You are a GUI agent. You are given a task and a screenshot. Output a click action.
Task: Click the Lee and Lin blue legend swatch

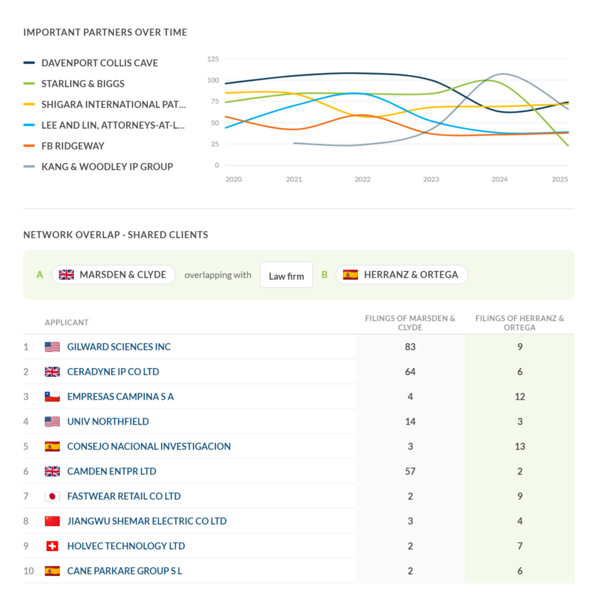tap(29, 125)
